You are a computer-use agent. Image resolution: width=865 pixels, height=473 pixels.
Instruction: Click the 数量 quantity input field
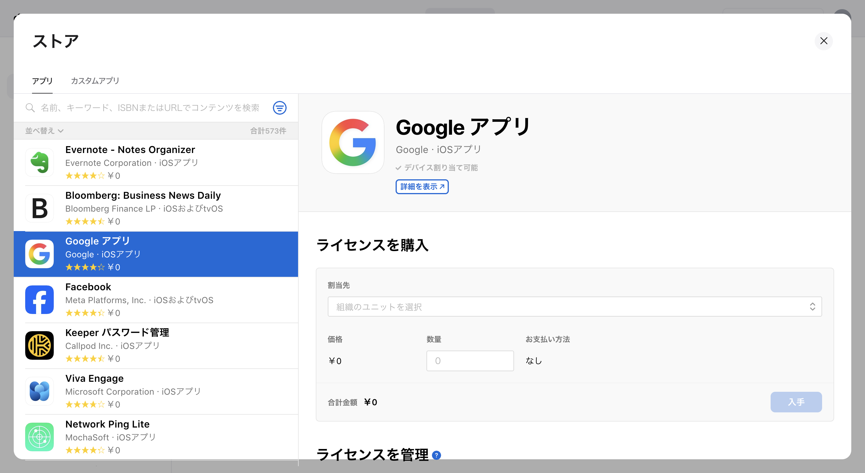coord(470,361)
